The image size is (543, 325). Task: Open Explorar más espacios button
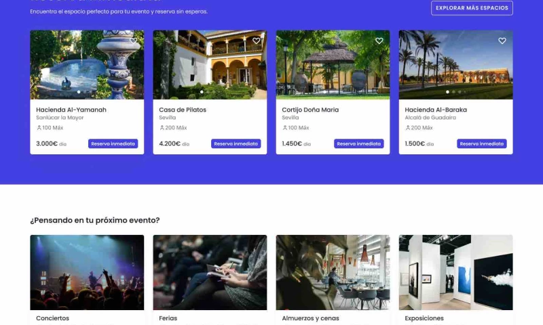(x=472, y=8)
